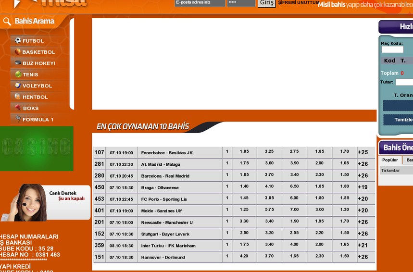Screen dimensions: 413x272
Task: Click odds 3.00 in Molde - Sandnes Ulf row
Action: click(319, 210)
